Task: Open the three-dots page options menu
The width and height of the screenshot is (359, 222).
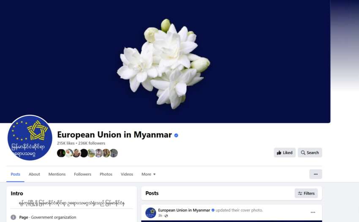Action: 315,174
